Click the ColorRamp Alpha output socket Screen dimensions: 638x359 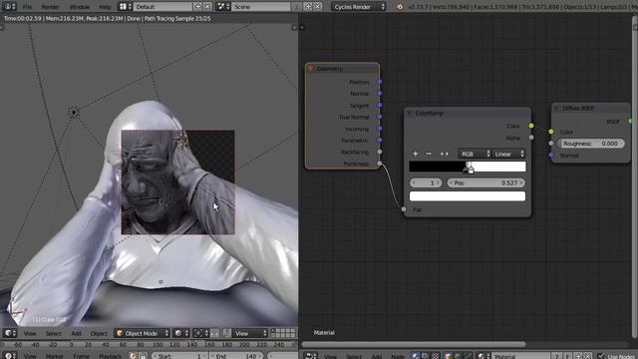click(x=531, y=138)
